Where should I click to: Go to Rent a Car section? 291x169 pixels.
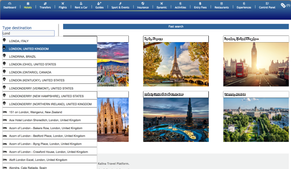pyautogui.click(x=81, y=8)
